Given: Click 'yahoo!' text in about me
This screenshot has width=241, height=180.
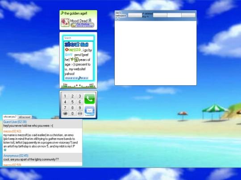Looking at the screenshot, I should 70,74.
